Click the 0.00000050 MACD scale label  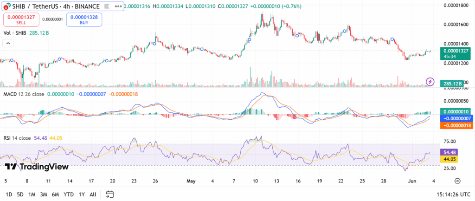[456, 101]
